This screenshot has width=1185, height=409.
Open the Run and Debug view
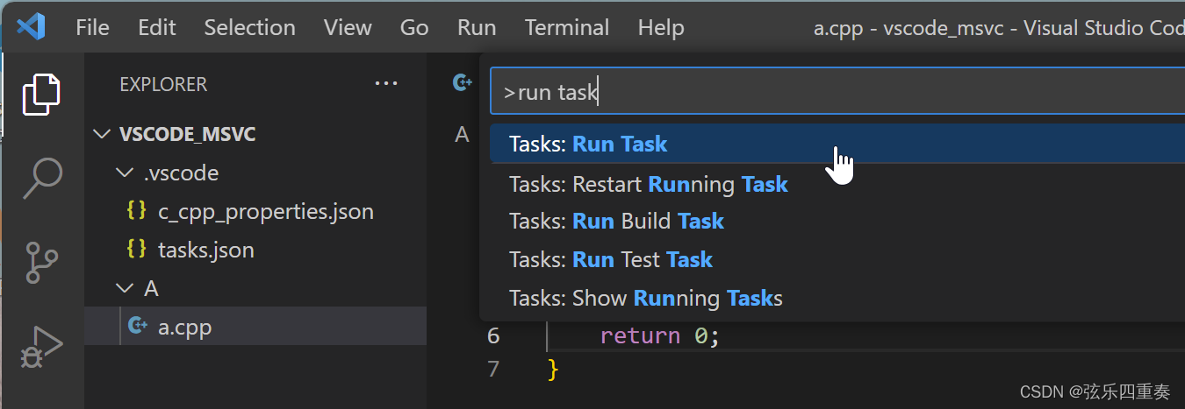(41, 347)
